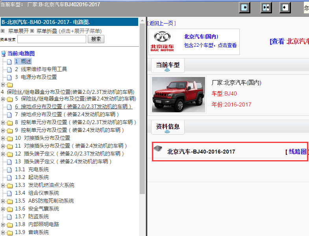The width and height of the screenshot is (309, 236).
Task: Click the red BJ40 car thumbnail
Action: [x=179, y=95]
